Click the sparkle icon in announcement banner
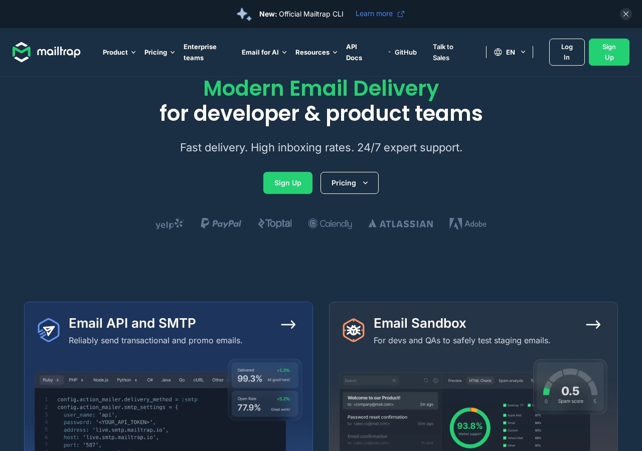 [244, 14]
